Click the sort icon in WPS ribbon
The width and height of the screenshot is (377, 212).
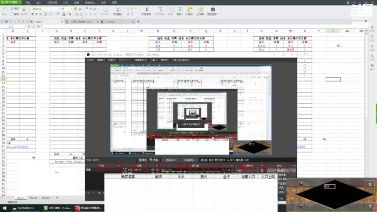pyautogui.click(x=171, y=9)
